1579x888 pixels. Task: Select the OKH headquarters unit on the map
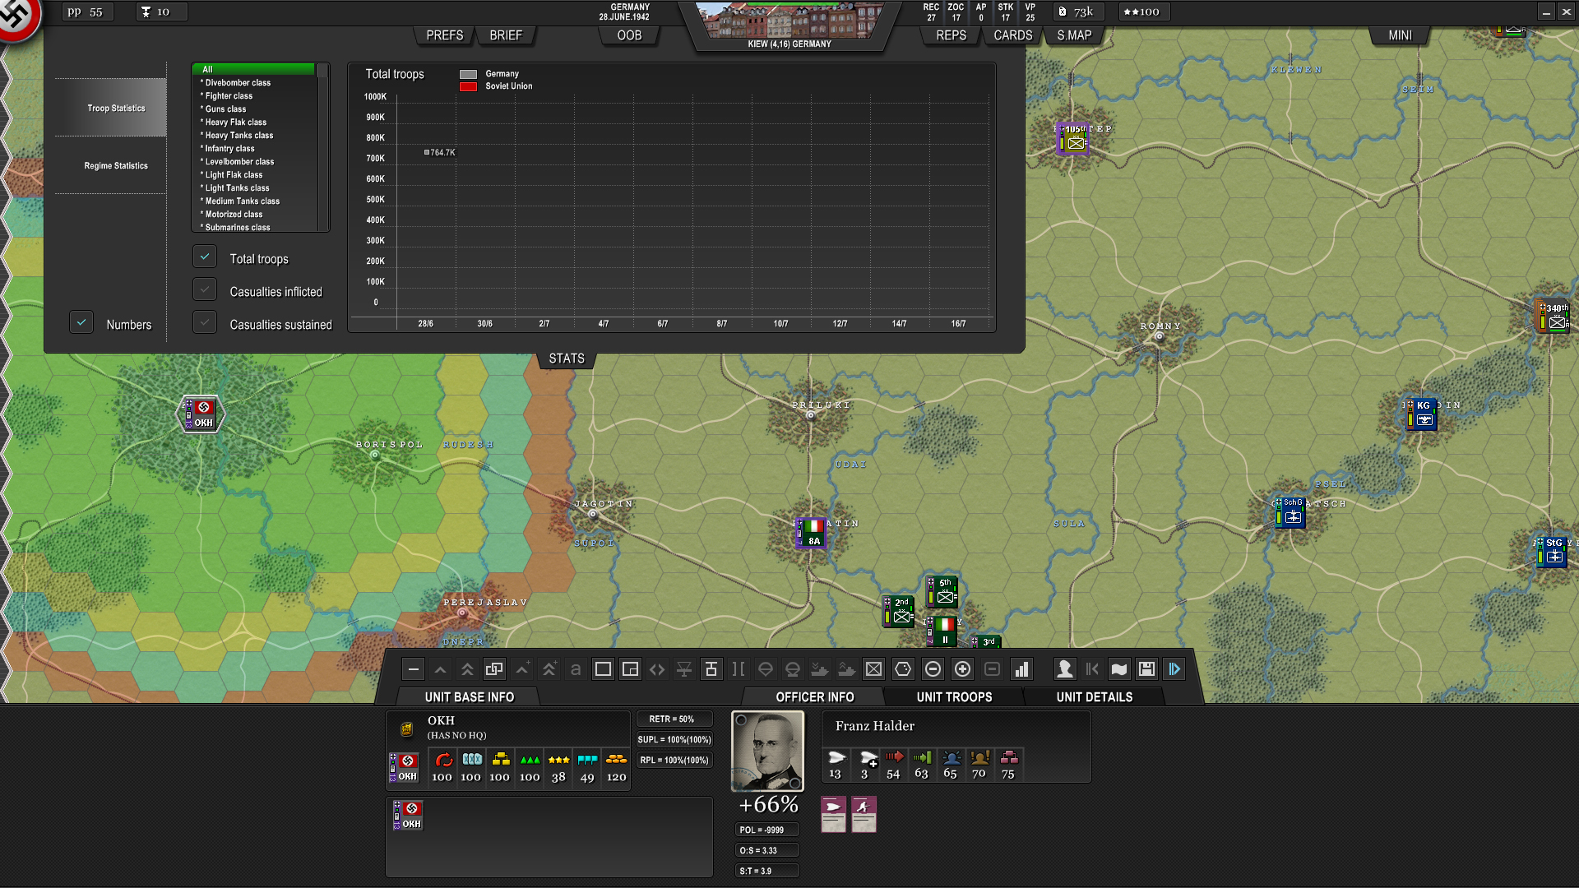click(x=201, y=414)
